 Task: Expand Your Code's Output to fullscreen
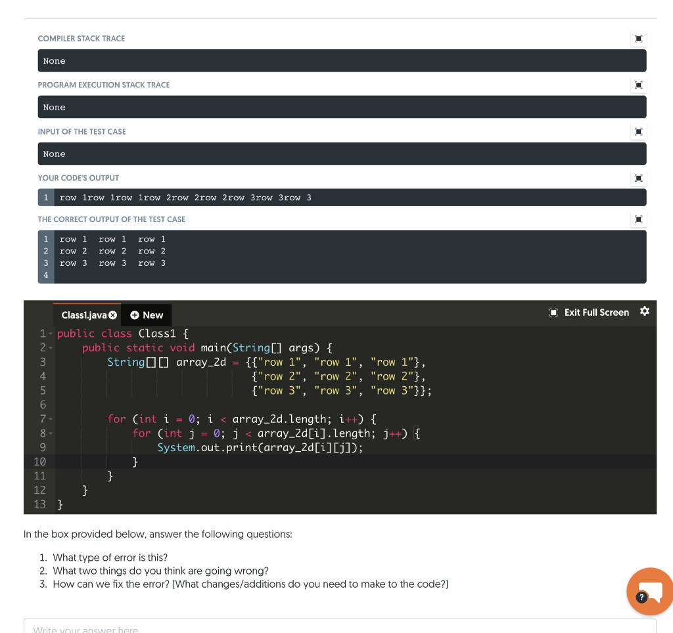tap(638, 178)
